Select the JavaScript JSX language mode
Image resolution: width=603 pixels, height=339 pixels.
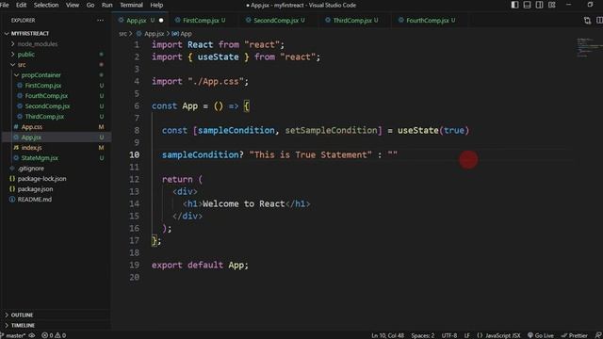tap(499, 335)
